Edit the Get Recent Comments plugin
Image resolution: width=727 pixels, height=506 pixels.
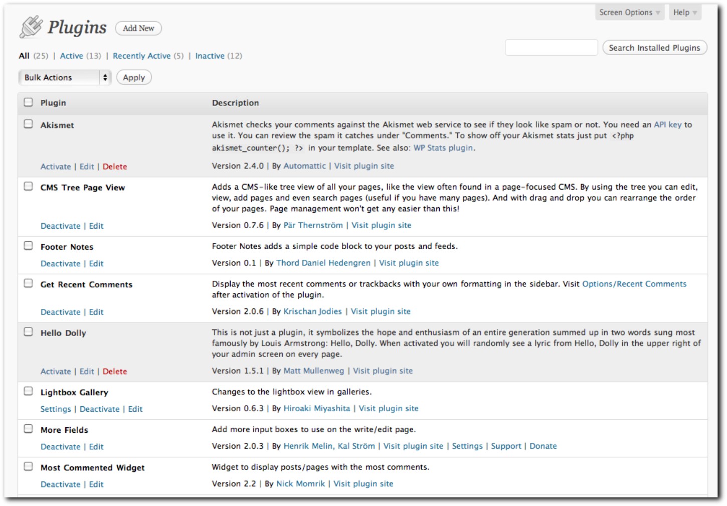point(96,312)
